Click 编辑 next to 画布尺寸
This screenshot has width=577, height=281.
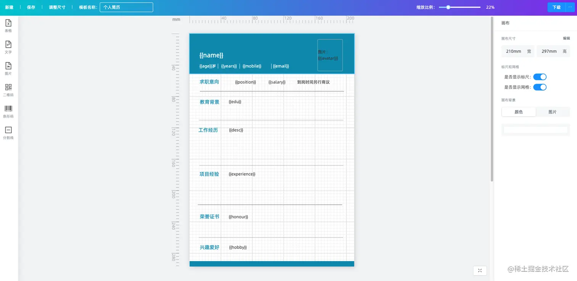point(566,38)
